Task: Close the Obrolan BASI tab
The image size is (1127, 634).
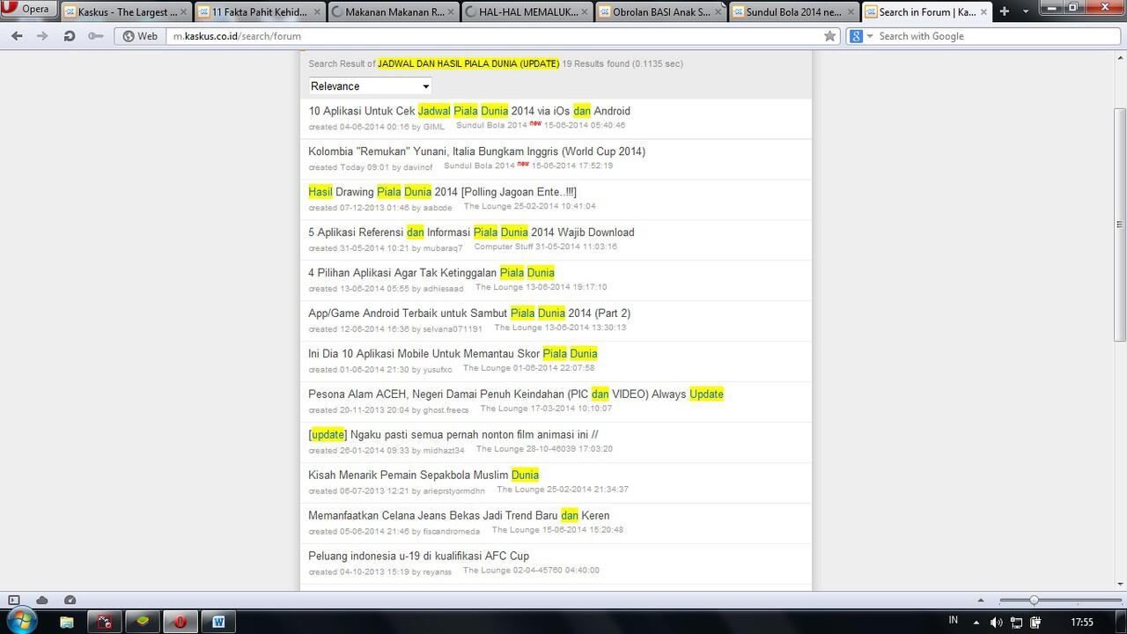Action: point(718,12)
